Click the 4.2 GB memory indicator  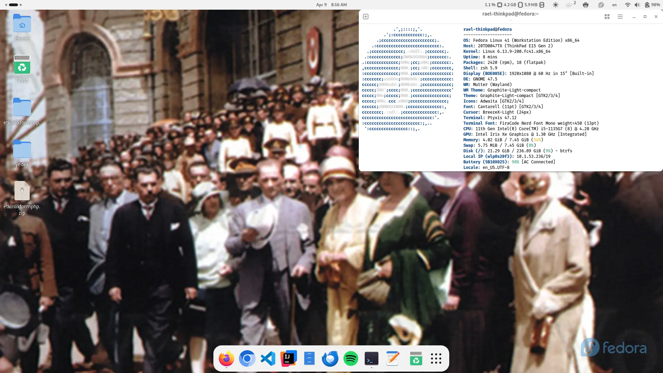tap(513, 5)
